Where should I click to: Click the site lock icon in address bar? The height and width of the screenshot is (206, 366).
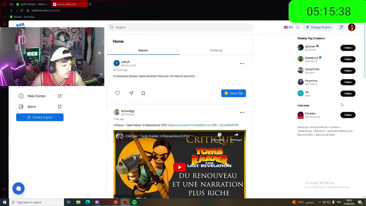point(28,11)
